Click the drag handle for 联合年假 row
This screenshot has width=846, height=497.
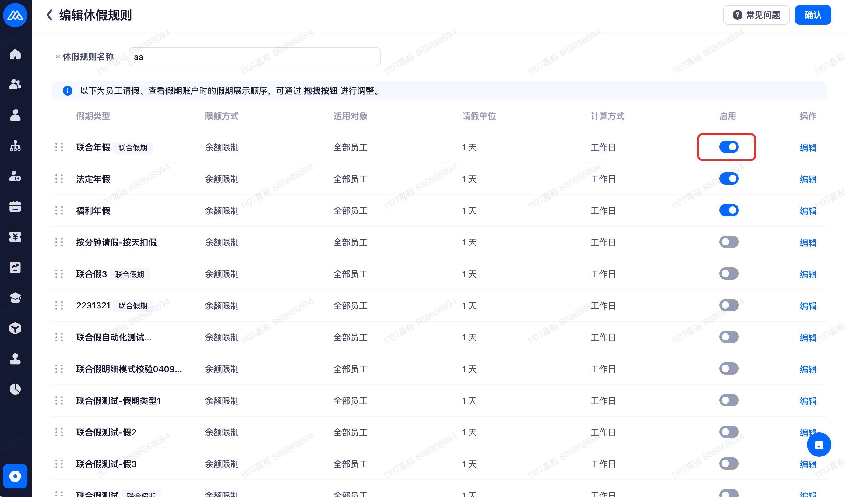[x=59, y=147]
